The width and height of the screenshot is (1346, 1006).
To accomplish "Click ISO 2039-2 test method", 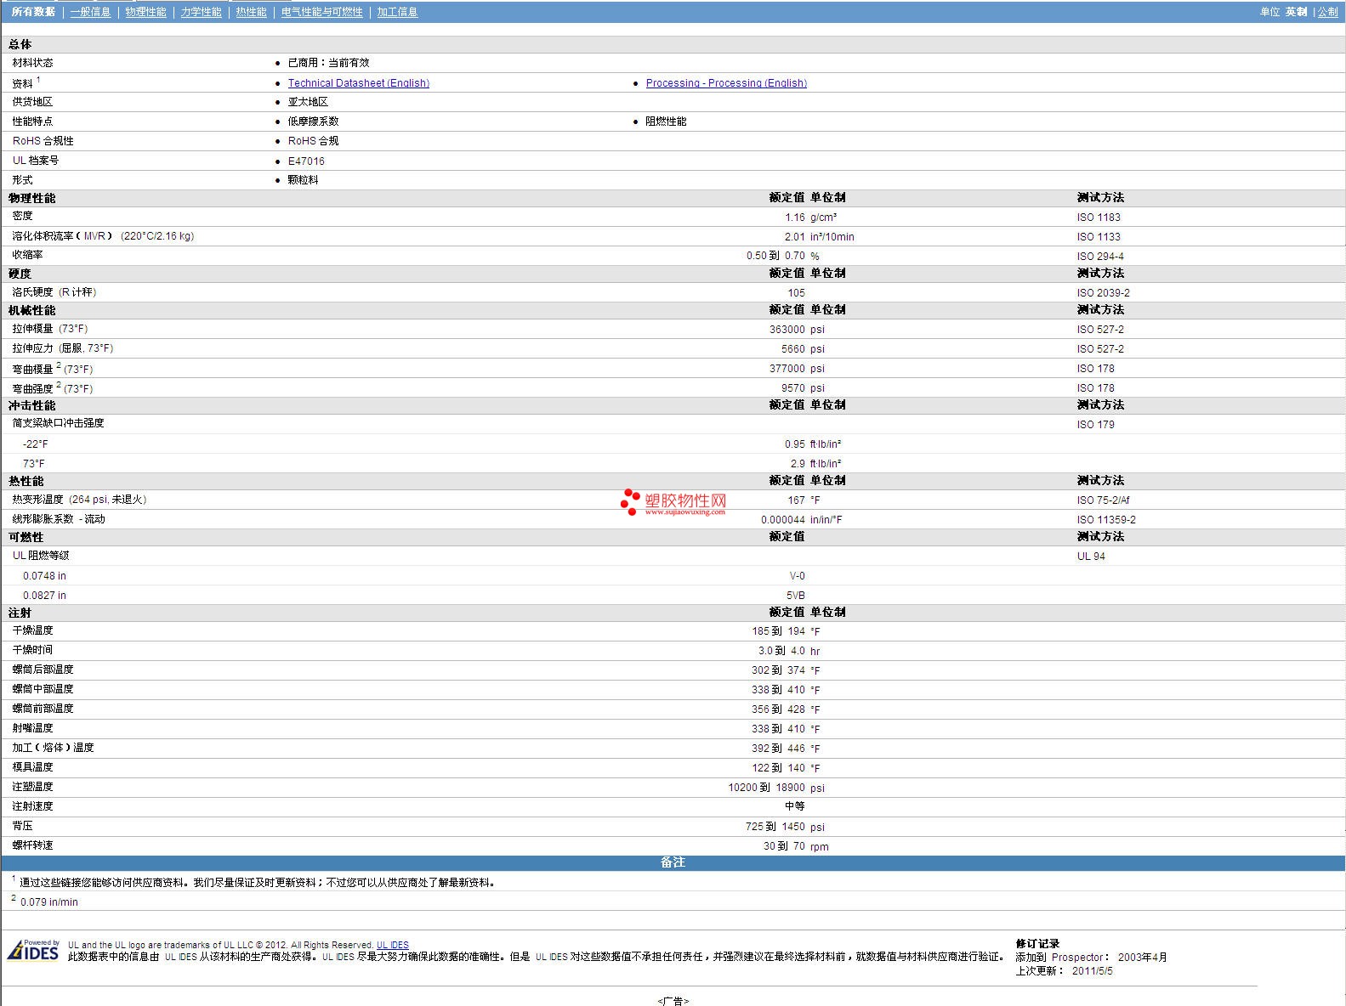I will 1104,292.
